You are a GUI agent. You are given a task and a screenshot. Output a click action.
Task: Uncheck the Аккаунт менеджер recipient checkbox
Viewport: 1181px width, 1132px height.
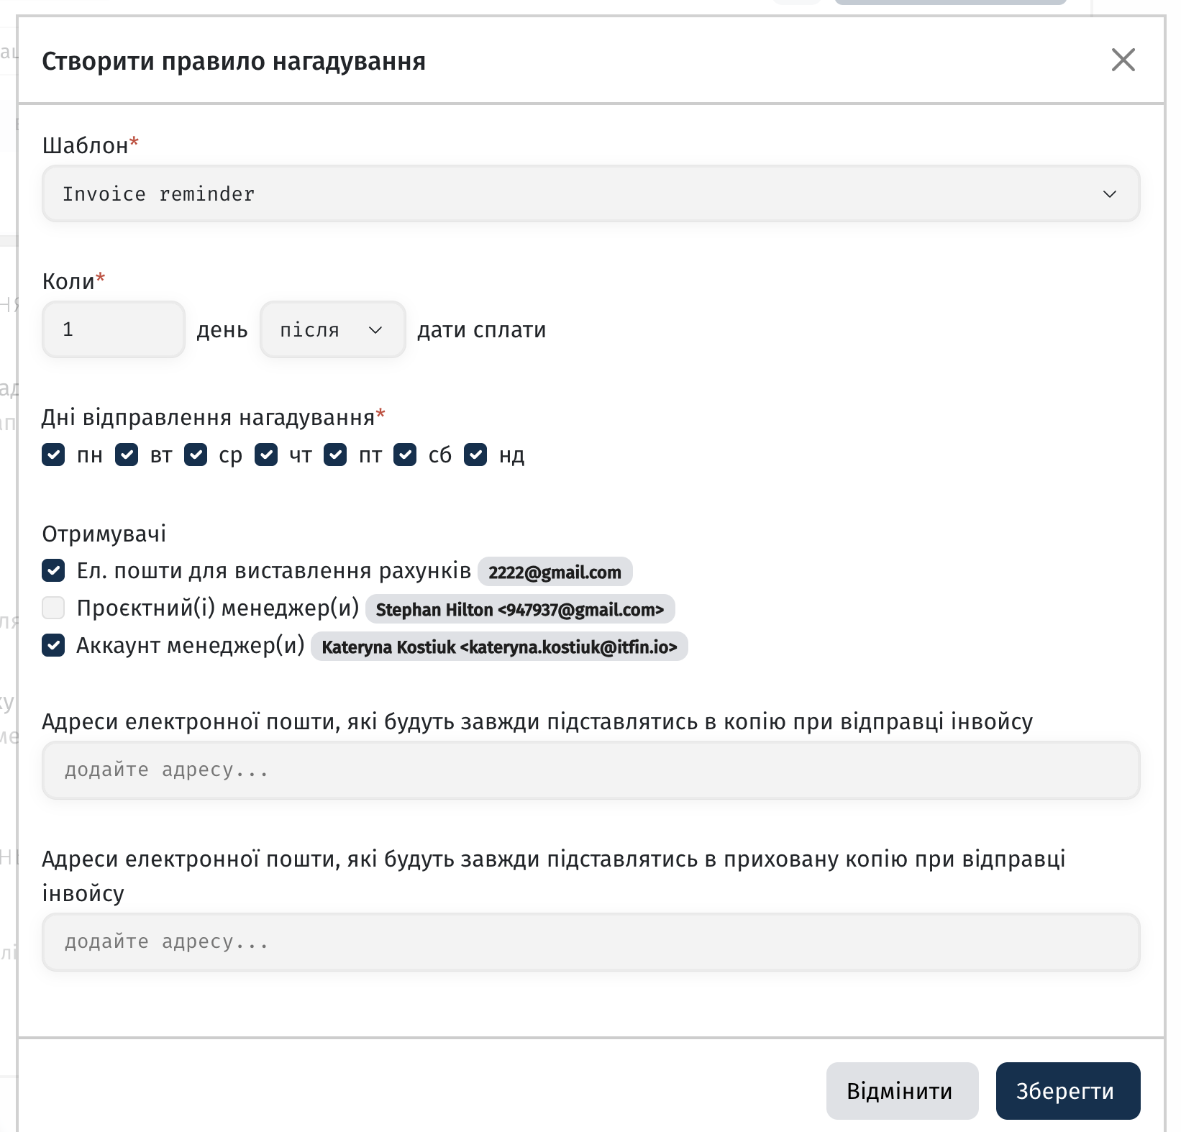tap(53, 645)
